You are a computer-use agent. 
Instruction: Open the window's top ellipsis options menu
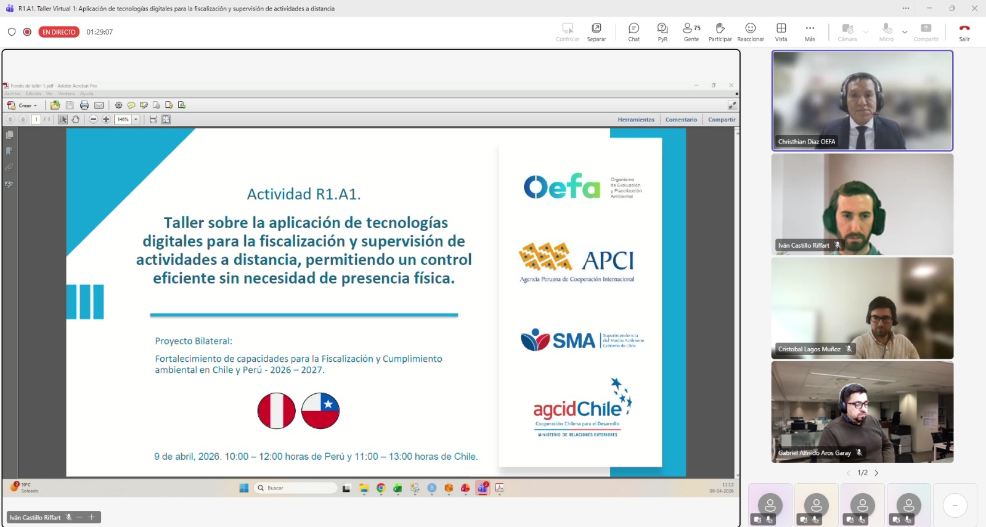(x=905, y=9)
